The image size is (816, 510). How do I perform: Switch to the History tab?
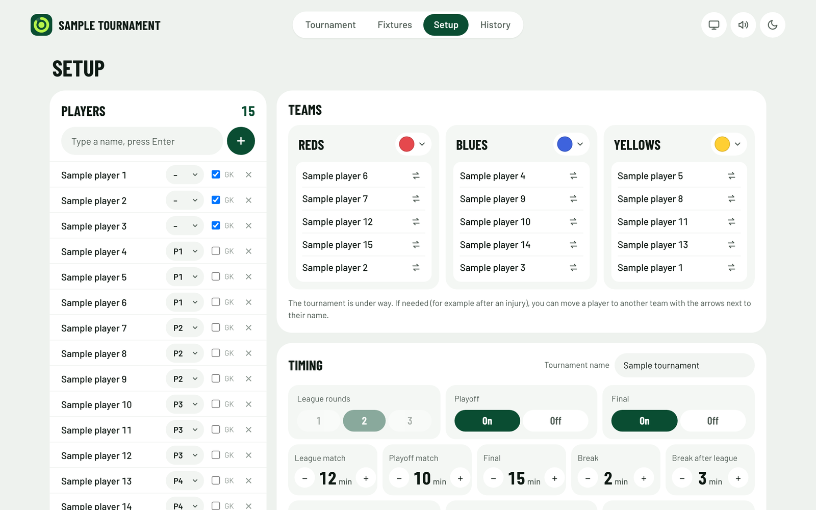click(495, 25)
